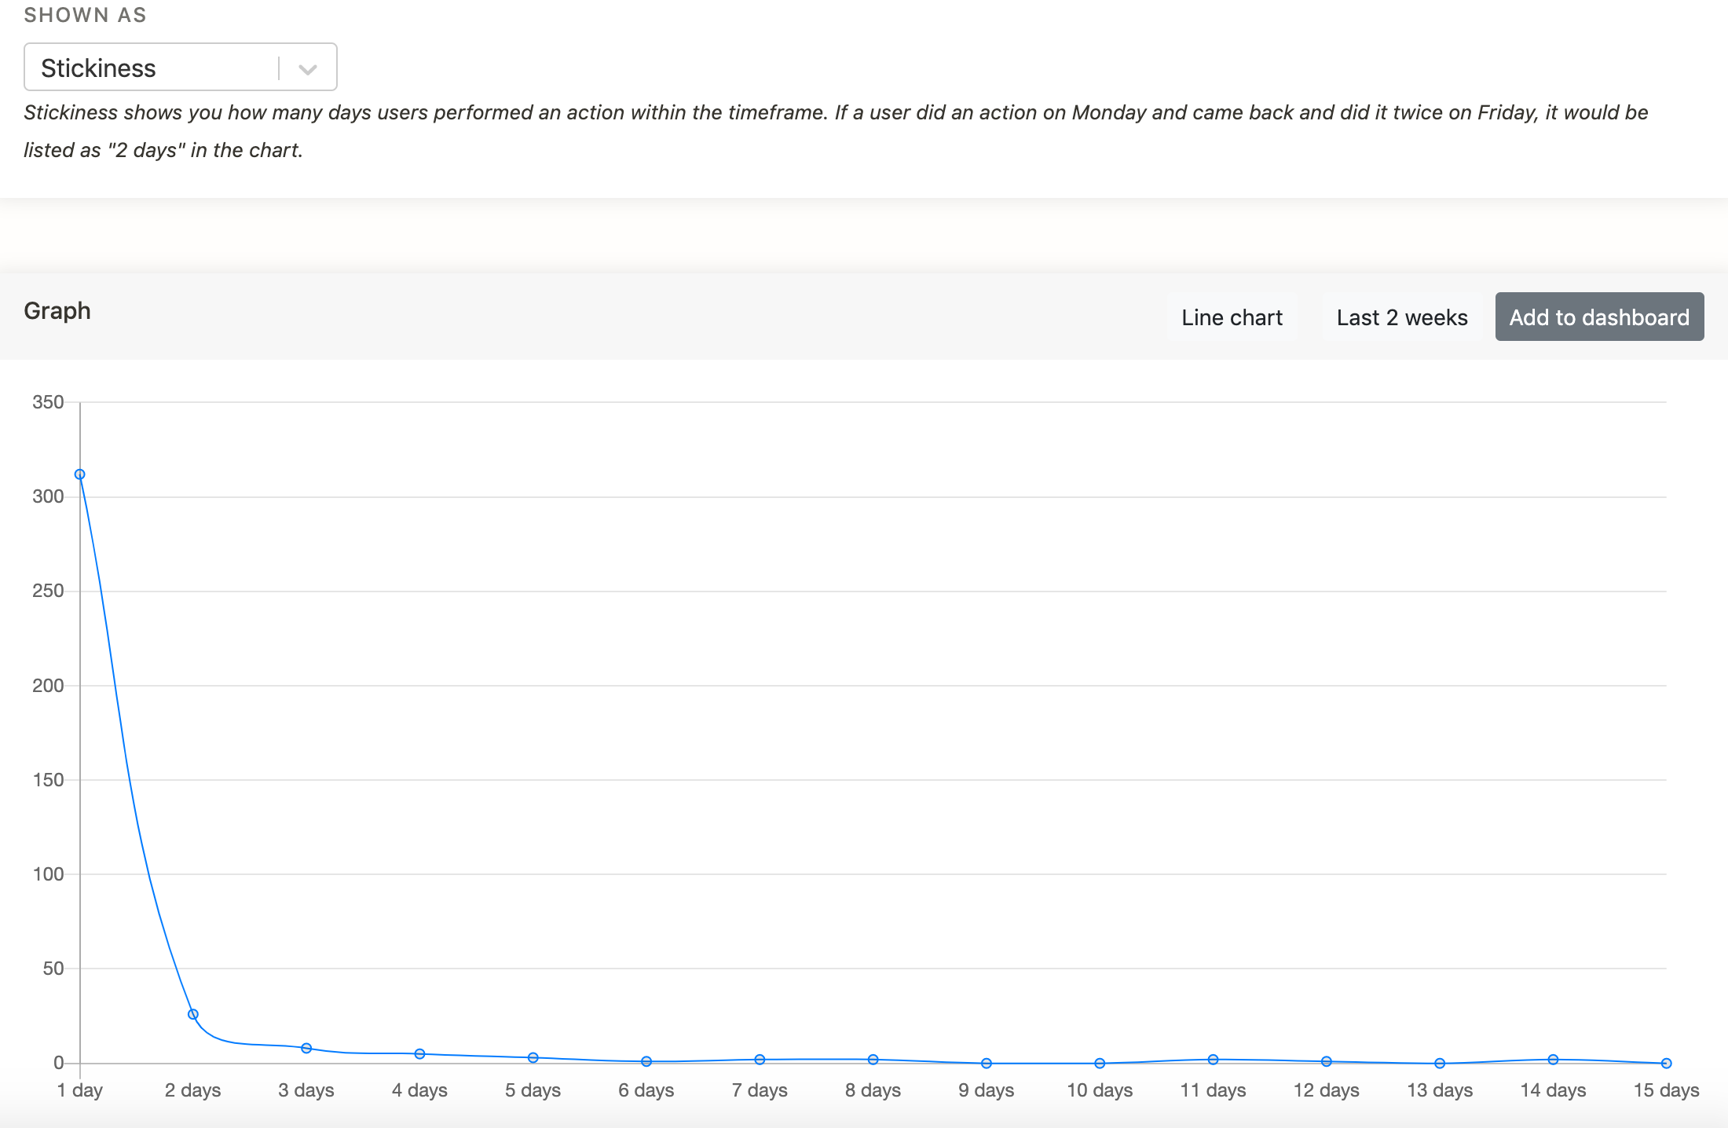Select the 11 days data point
Screen dimensions: 1728x1128
(x=1213, y=1060)
